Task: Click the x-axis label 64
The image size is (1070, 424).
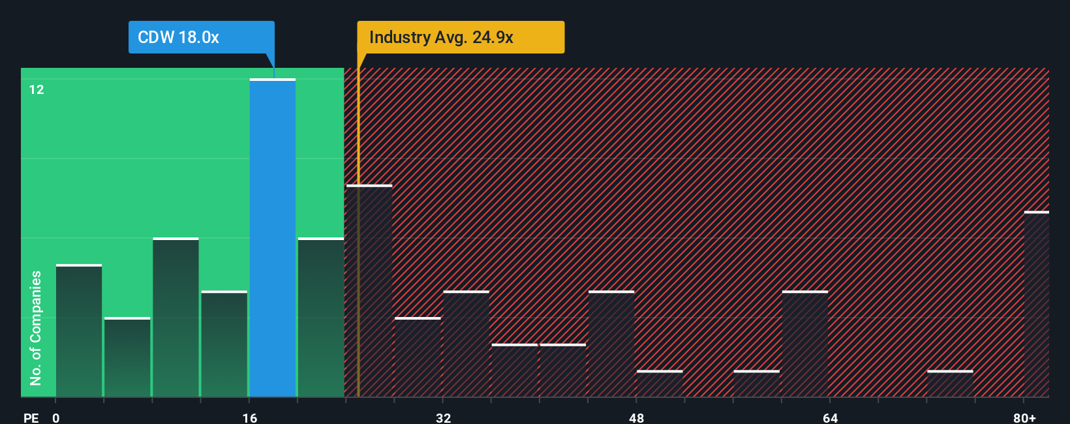Action: 831,417
